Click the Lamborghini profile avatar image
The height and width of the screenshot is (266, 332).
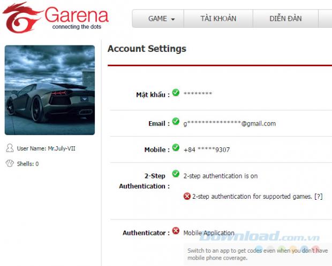coord(50,90)
